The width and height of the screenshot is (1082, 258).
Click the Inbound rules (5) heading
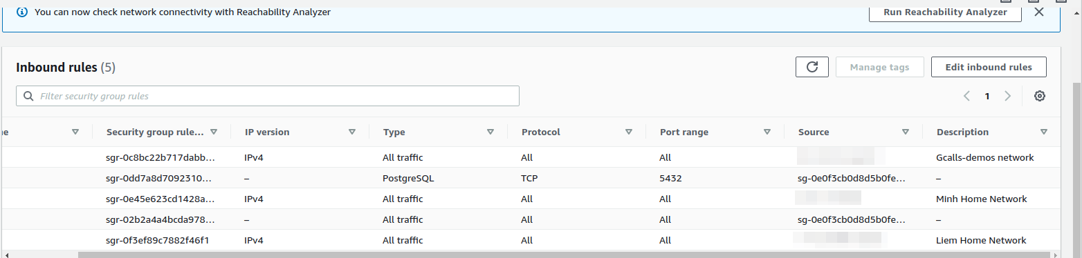click(66, 67)
